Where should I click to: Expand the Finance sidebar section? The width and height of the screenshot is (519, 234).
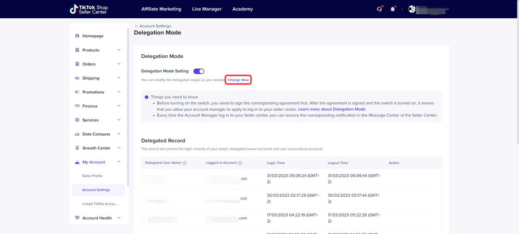[x=119, y=106]
